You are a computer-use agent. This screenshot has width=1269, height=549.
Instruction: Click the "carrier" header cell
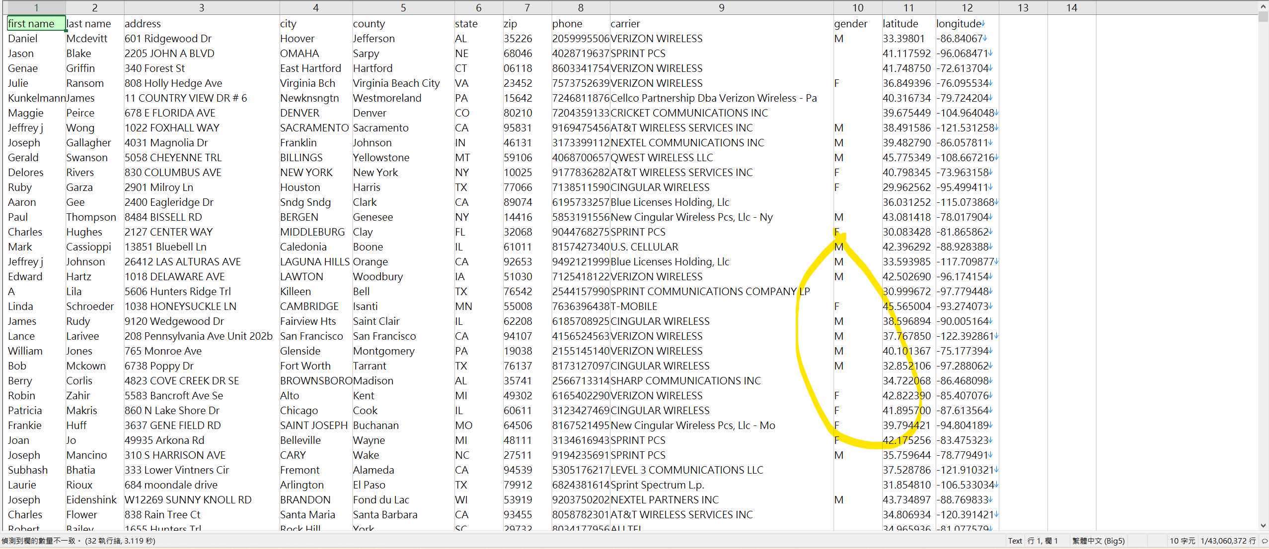(722, 23)
